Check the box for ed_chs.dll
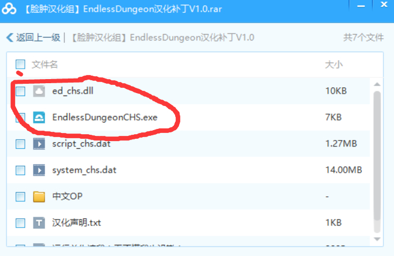The height and width of the screenshot is (256, 394). tap(20, 91)
